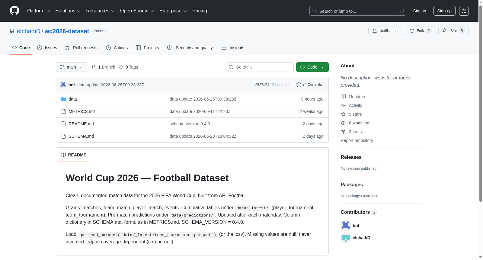Expand the Platform menu
483x260 pixels.
[38, 11]
